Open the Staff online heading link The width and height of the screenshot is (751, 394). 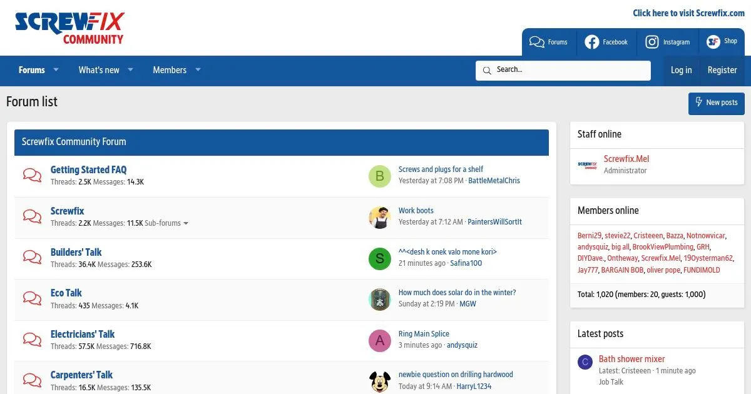[600, 134]
